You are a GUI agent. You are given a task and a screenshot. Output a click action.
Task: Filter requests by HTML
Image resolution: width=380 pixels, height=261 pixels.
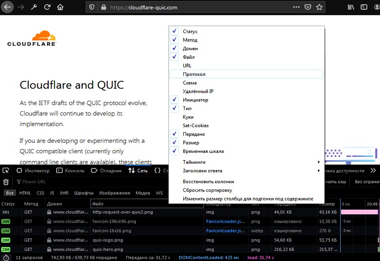click(x=25, y=193)
